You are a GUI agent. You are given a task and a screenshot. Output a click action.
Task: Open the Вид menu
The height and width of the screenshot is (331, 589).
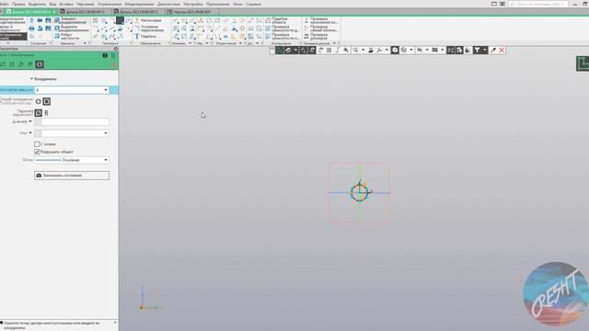point(52,4)
